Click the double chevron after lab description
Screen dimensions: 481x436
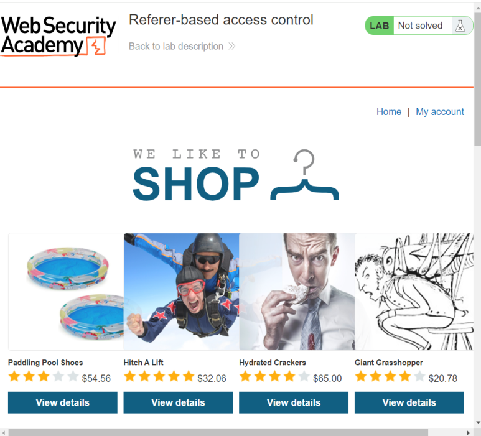(232, 46)
